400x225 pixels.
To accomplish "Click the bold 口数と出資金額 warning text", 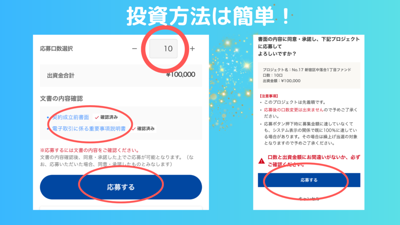I will pos(314,161).
